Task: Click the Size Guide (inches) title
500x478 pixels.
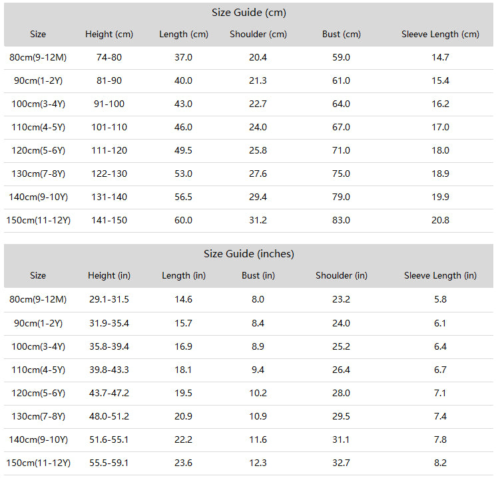Action: pyautogui.click(x=249, y=254)
